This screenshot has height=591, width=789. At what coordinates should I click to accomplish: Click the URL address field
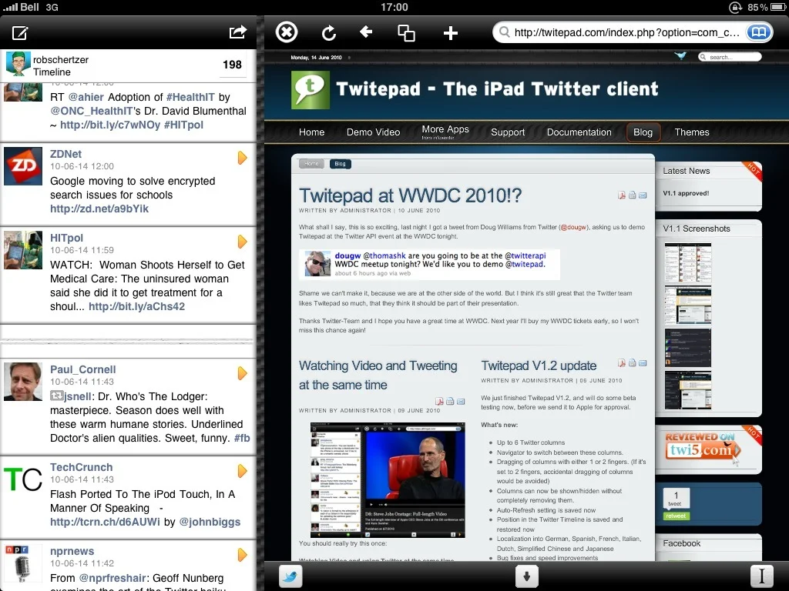click(x=626, y=32)
